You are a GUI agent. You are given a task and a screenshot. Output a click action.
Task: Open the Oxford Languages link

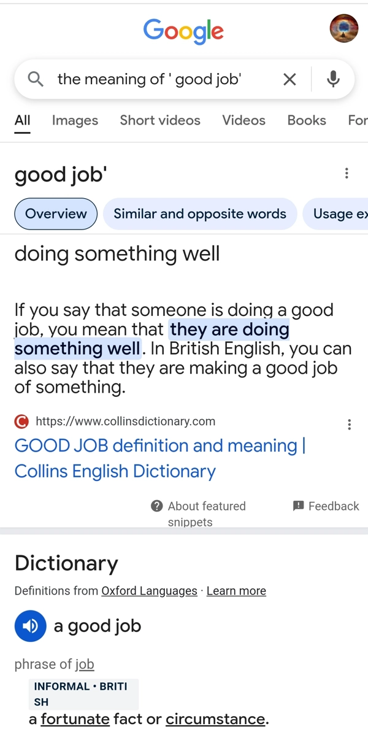[149, 591]
